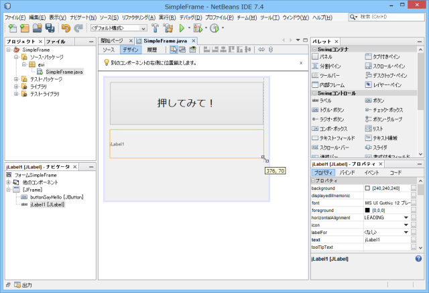Pick the Button (ボタン) component in palette
The image size is (429, 293).
click(375, 101)
